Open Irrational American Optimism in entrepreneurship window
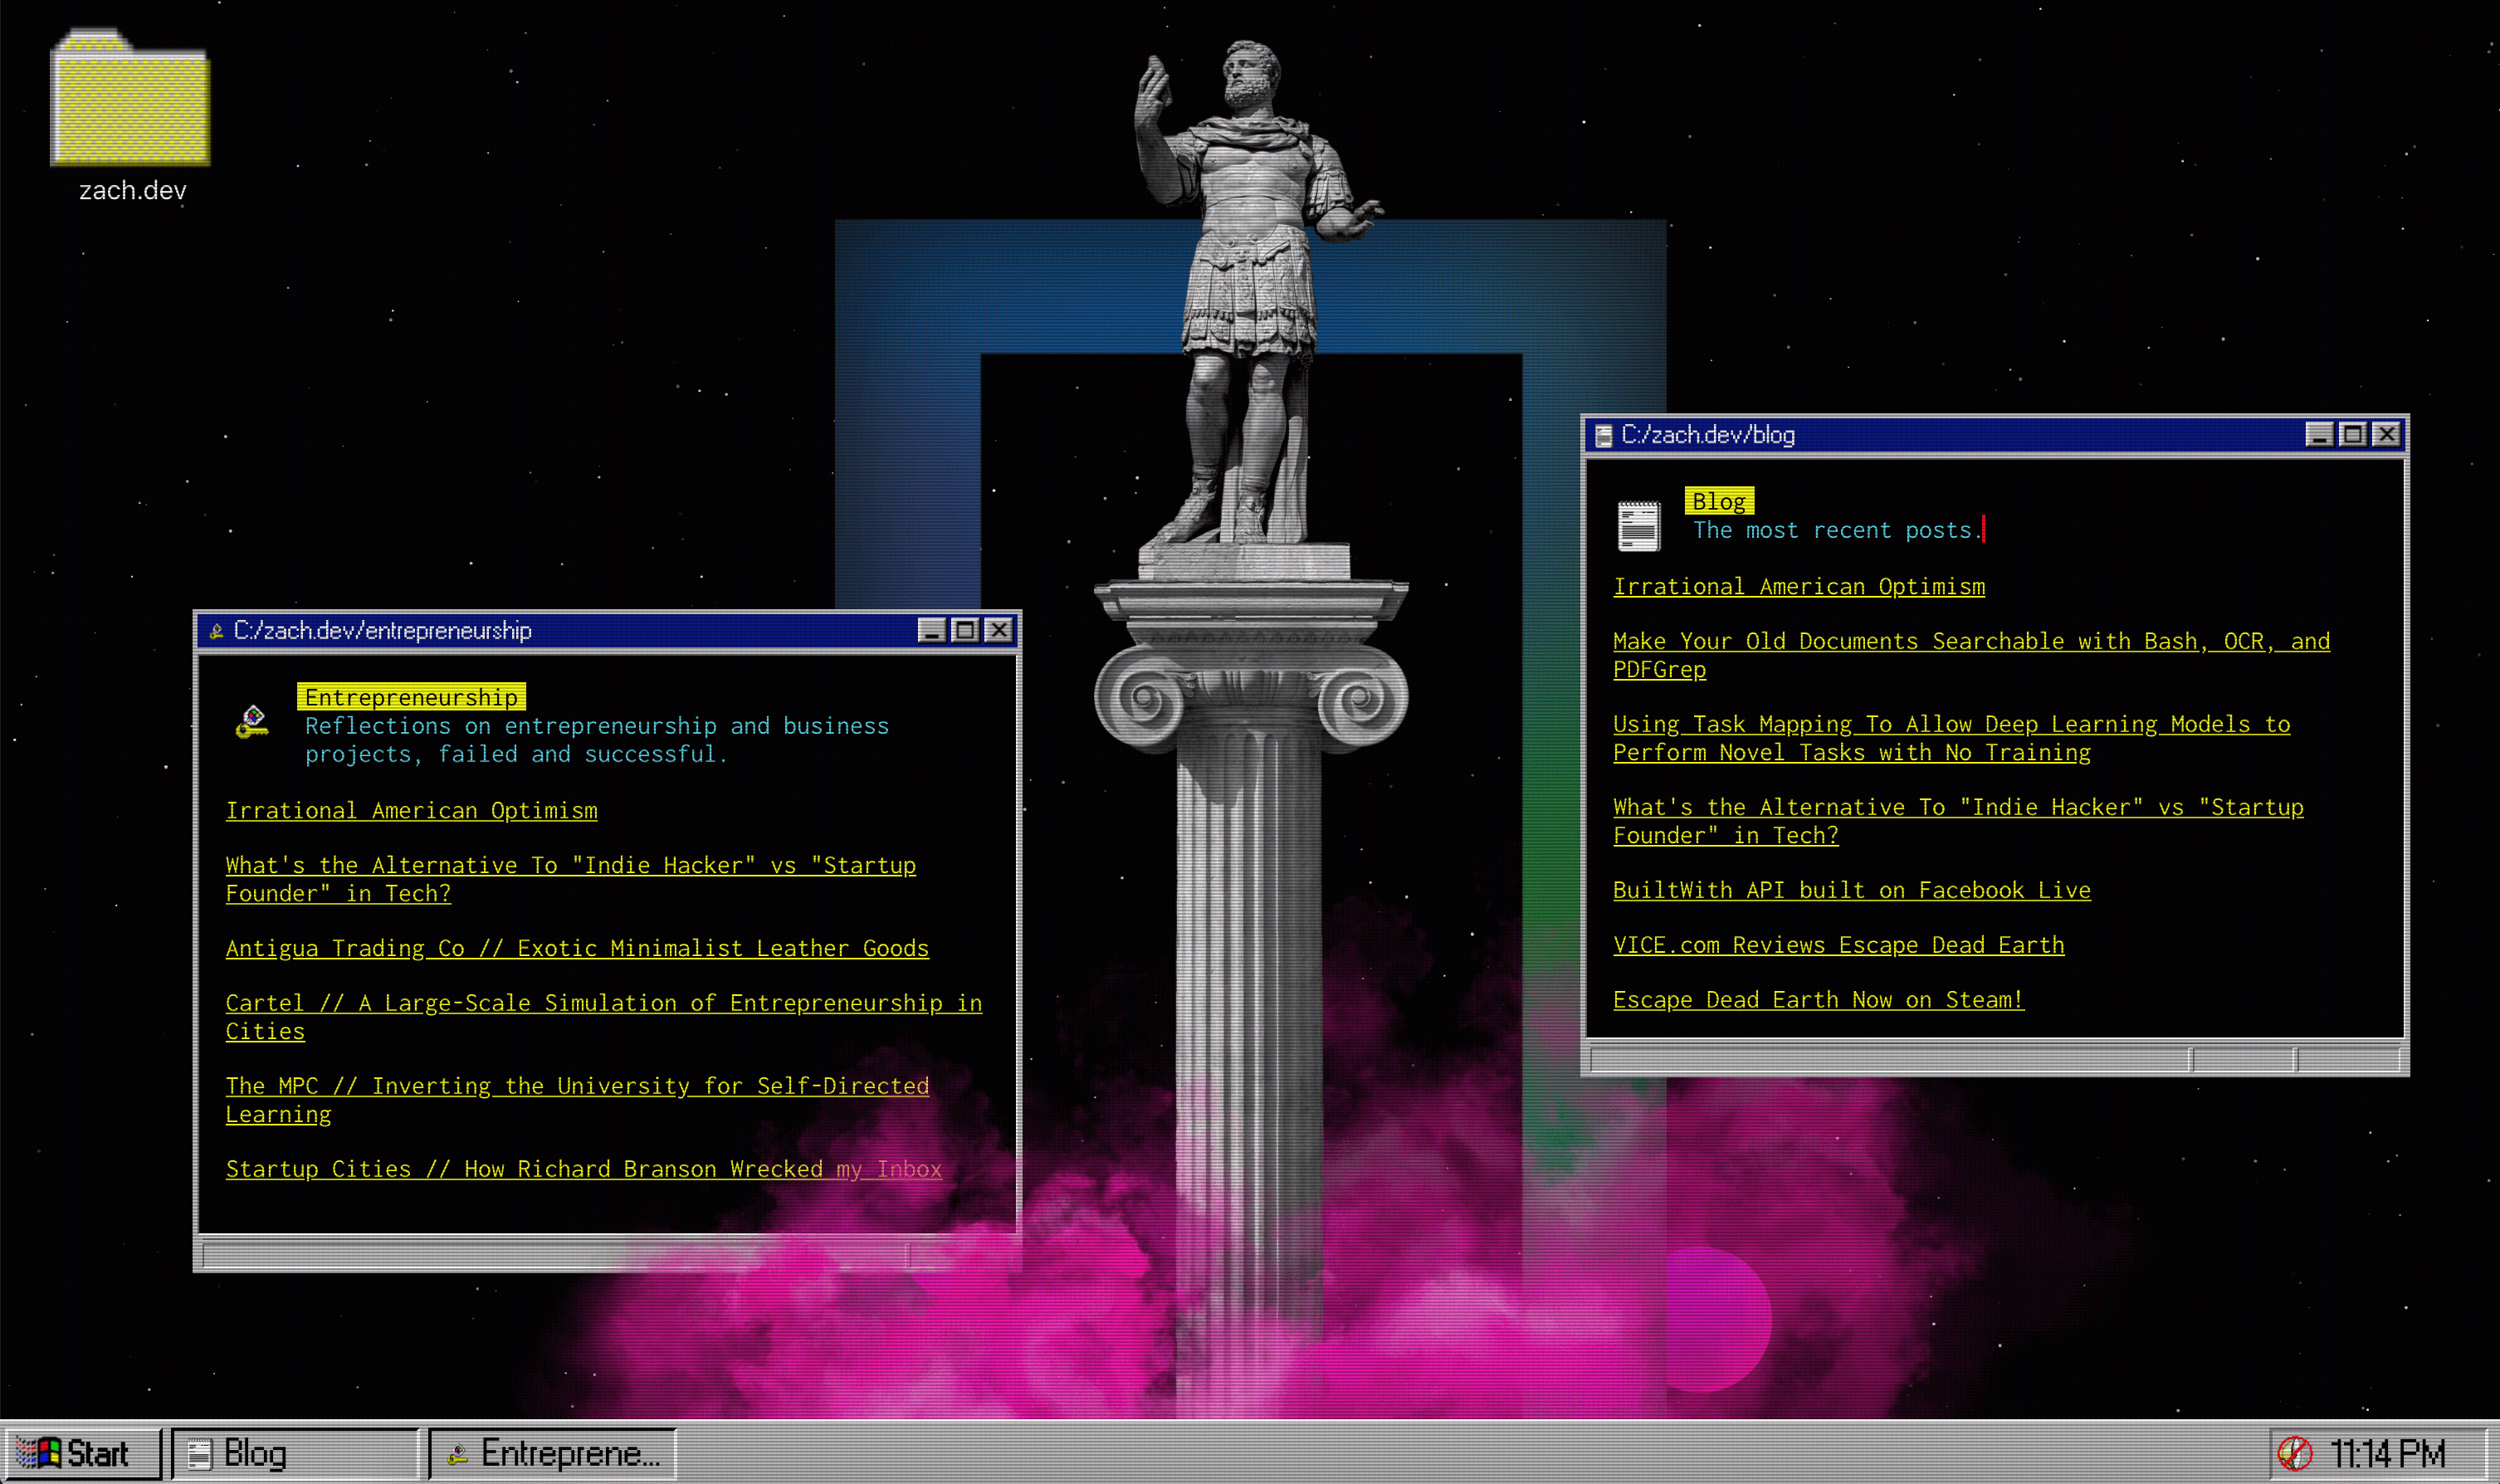 (x=411, y=811)
